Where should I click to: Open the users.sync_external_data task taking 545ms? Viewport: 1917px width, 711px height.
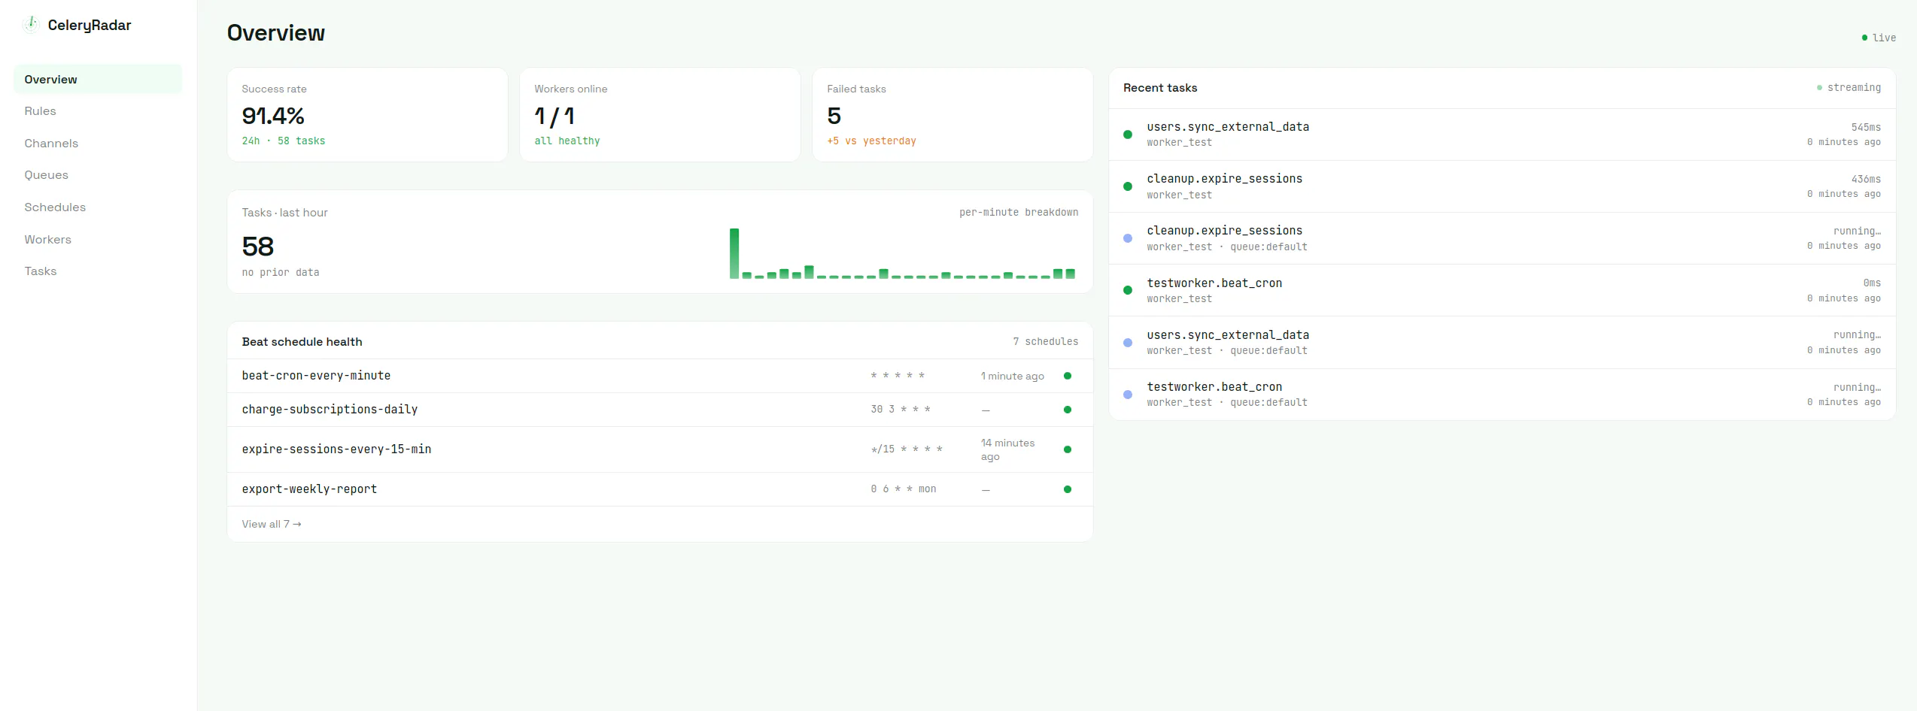click(1502, 135)
